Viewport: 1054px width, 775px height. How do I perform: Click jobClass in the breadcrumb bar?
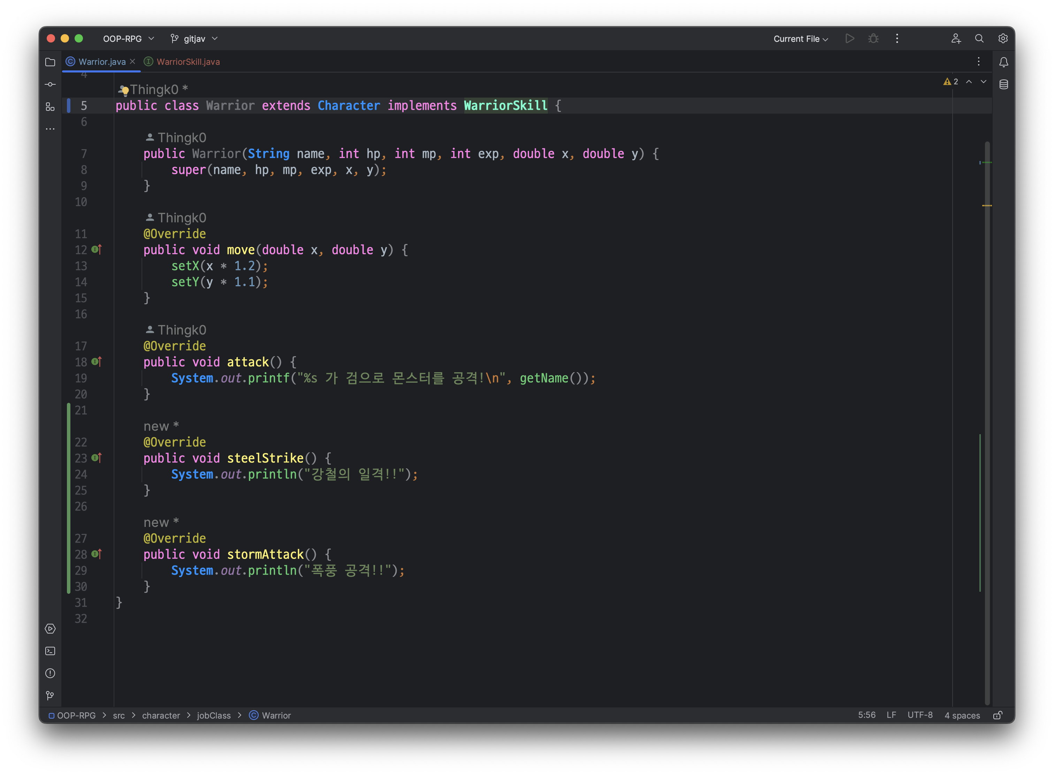click(x=214, y=715)
